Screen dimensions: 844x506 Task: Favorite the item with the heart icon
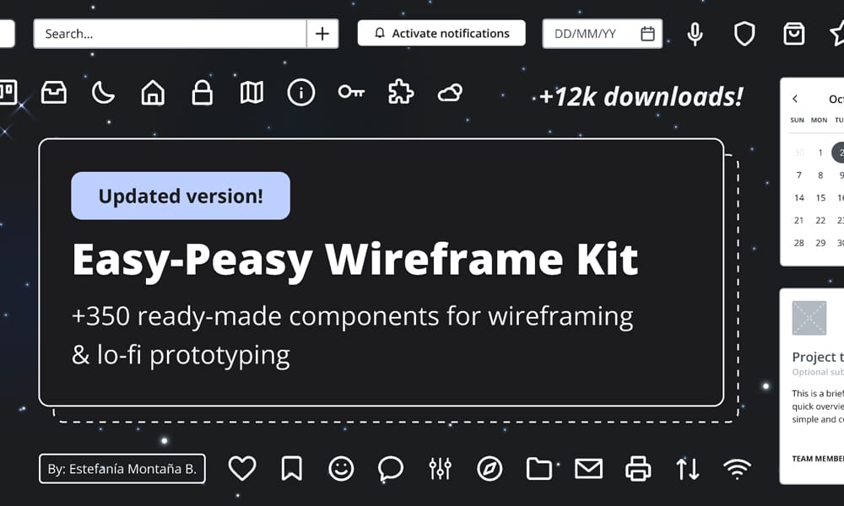coord(242,467)
